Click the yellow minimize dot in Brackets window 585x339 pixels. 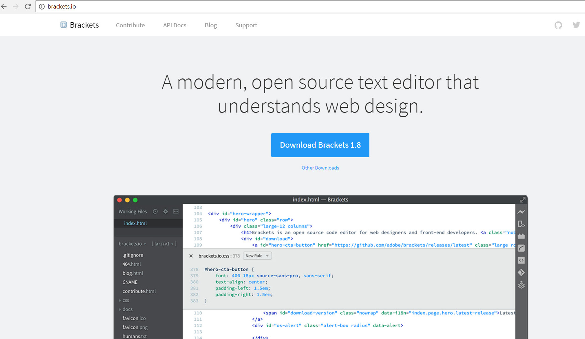[x=127, y=200]
